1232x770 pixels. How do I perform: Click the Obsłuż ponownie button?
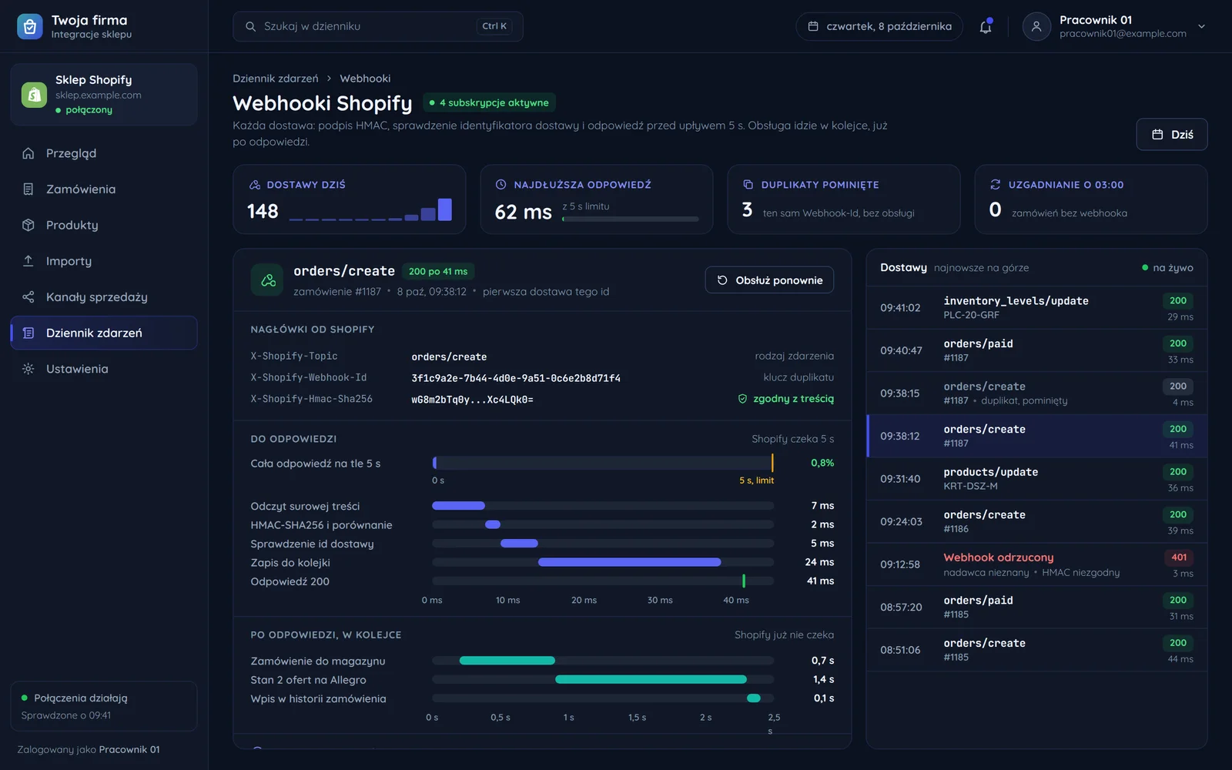click(769, 280)
